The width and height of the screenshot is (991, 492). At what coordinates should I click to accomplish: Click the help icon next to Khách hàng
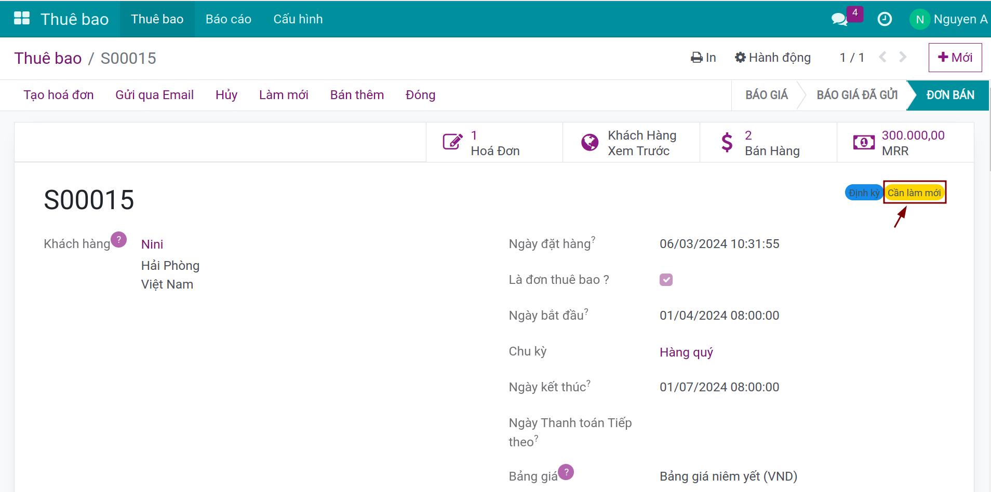pyautogui.click(x=119, y=239)
